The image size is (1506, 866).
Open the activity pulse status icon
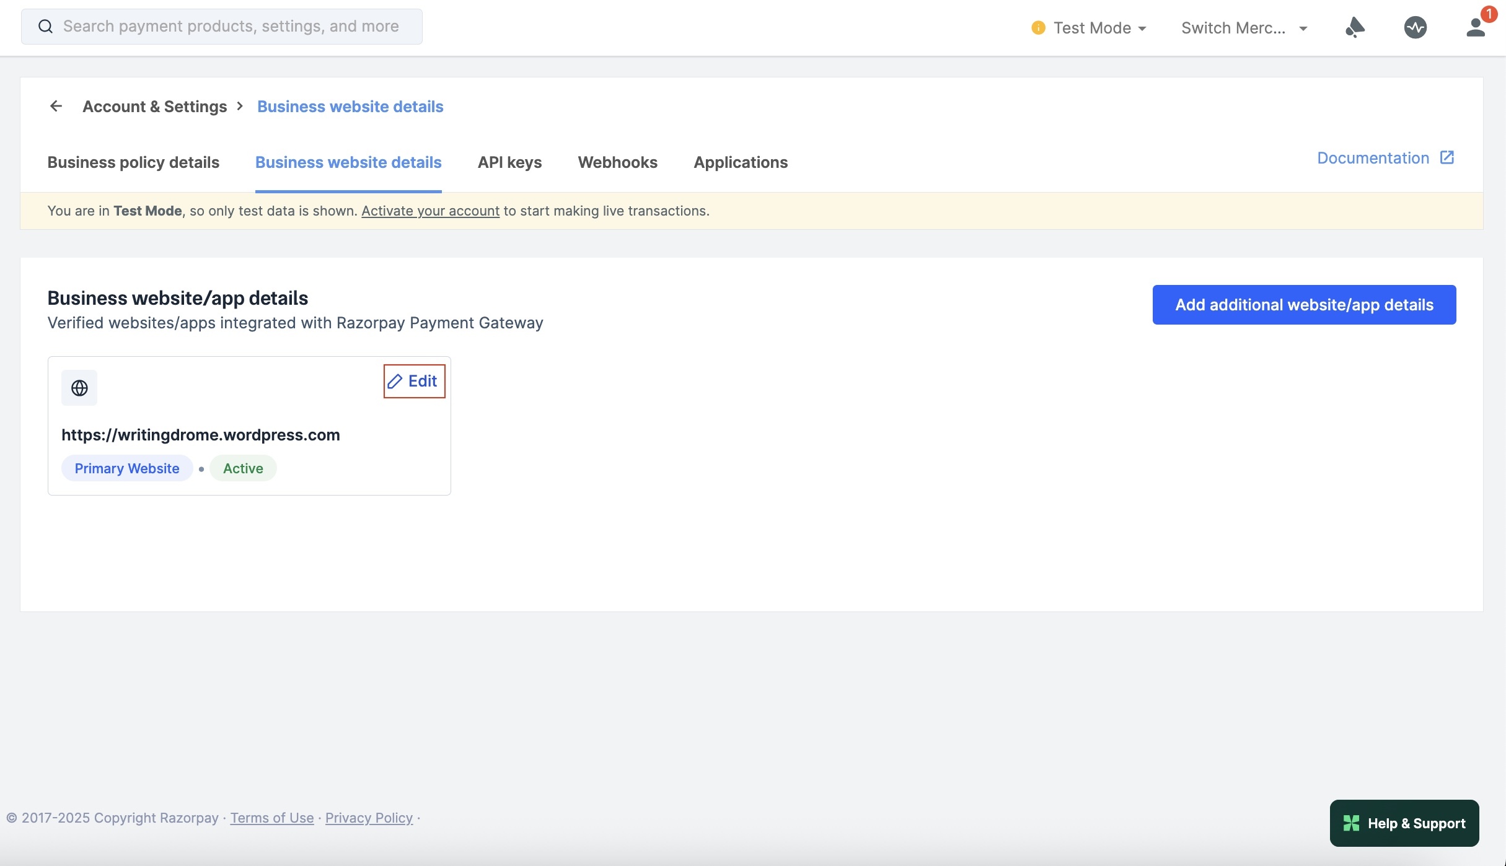pyautogui.click(x=1416, y=27)
